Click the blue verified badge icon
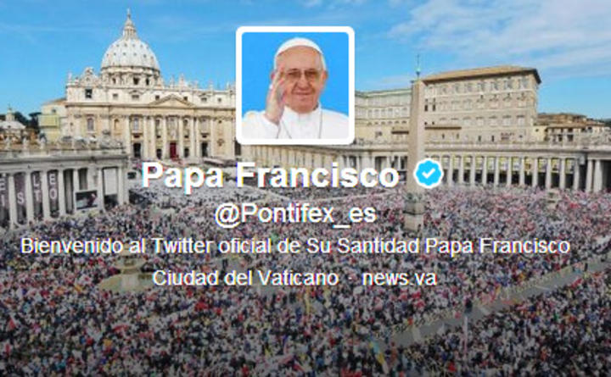The height and width of the screenshot is (377, 611). click(429, 174)
